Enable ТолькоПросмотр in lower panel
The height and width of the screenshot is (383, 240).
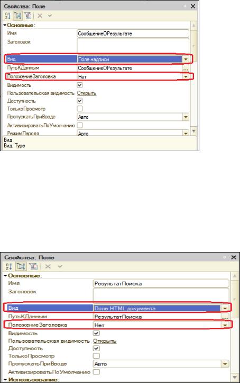(x=96, y=356)
